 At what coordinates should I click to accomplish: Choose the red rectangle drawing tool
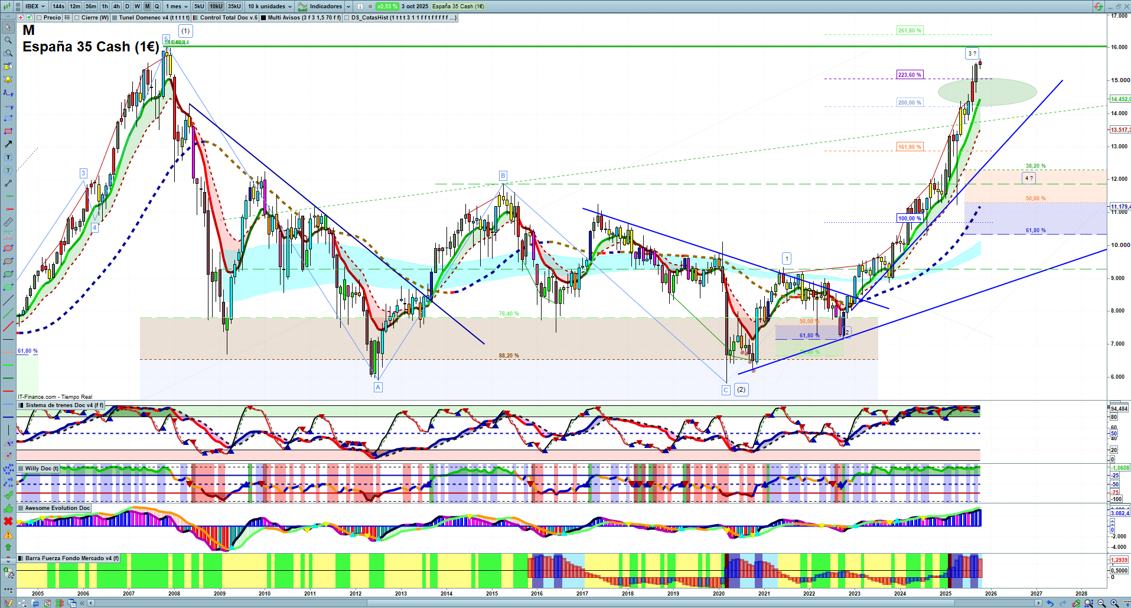8,131
